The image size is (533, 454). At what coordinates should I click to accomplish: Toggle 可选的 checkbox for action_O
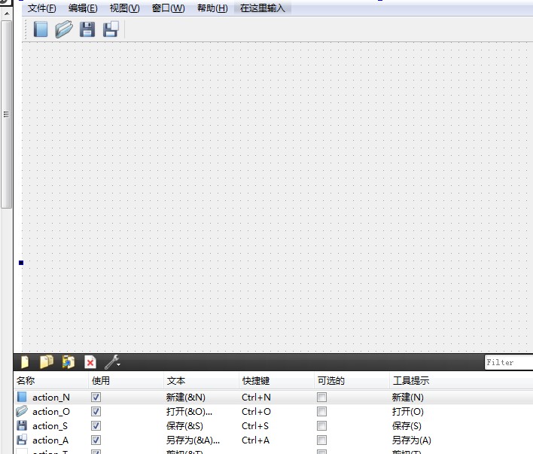pos(321,411)
